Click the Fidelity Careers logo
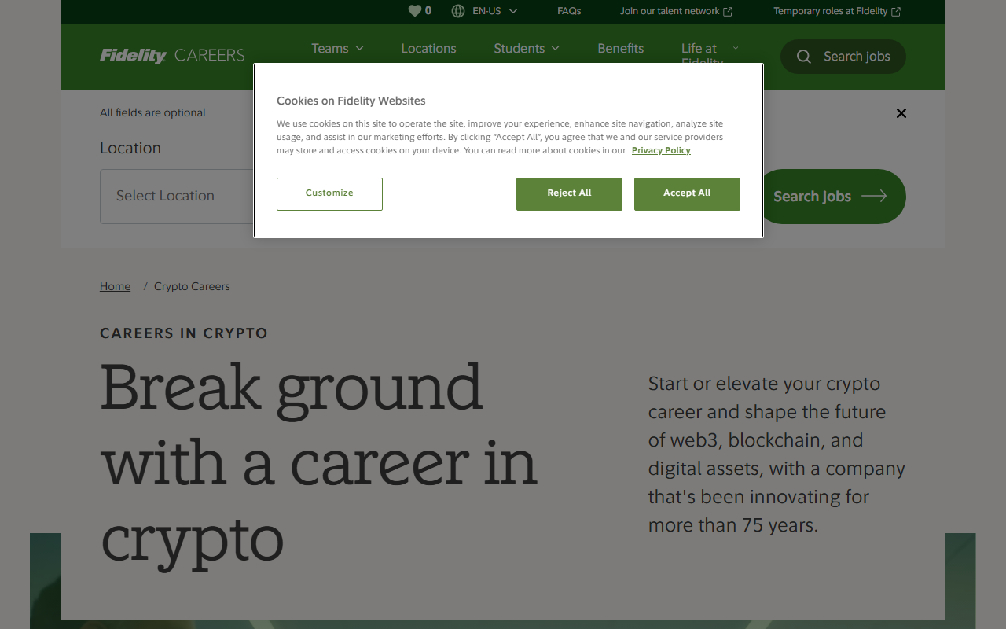Screen dimensions: 1006x629 [172, 56]
